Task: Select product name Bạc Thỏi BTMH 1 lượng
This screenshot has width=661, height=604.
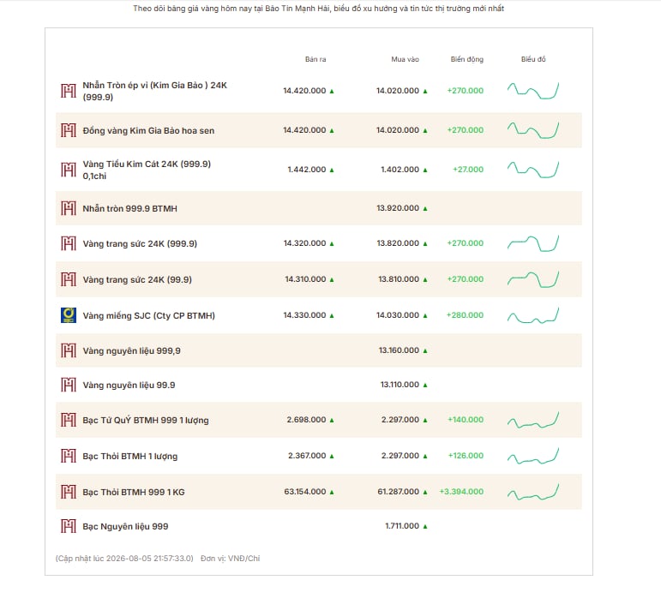Action: pos(129,456)
